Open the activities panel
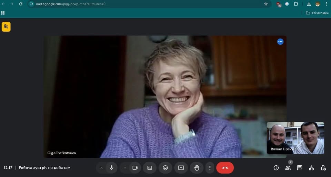Viewport: 331px width, 177px height. click(311, 168)
